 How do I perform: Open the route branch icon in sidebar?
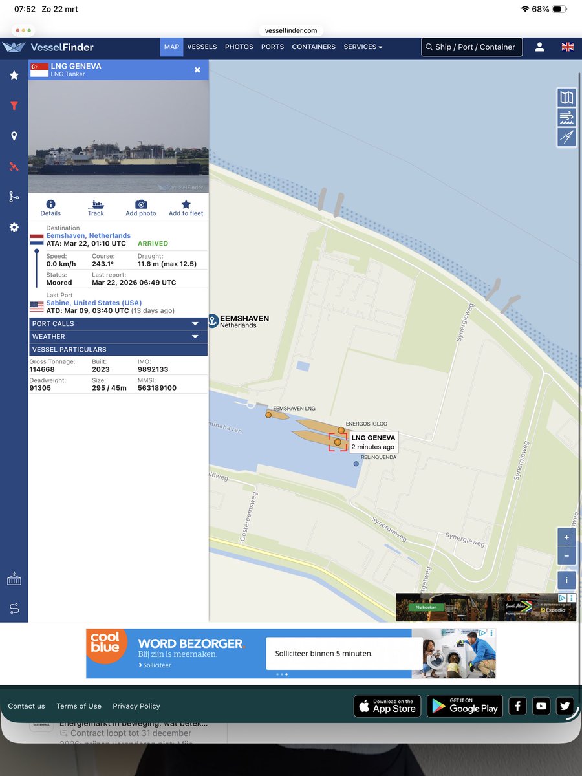click(14, 197)
